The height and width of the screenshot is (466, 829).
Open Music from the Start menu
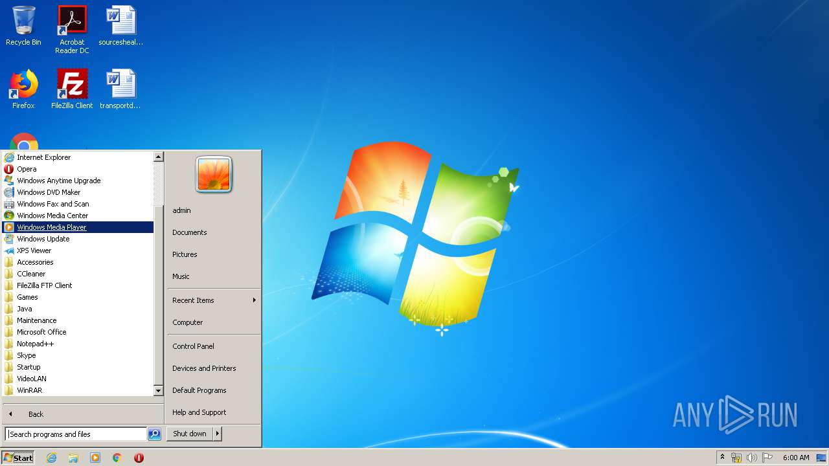[x=214, y=276]
